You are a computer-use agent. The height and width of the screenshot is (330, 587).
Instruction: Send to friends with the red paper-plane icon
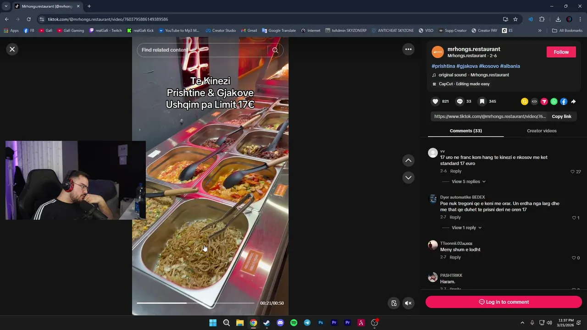pos(544,101)
